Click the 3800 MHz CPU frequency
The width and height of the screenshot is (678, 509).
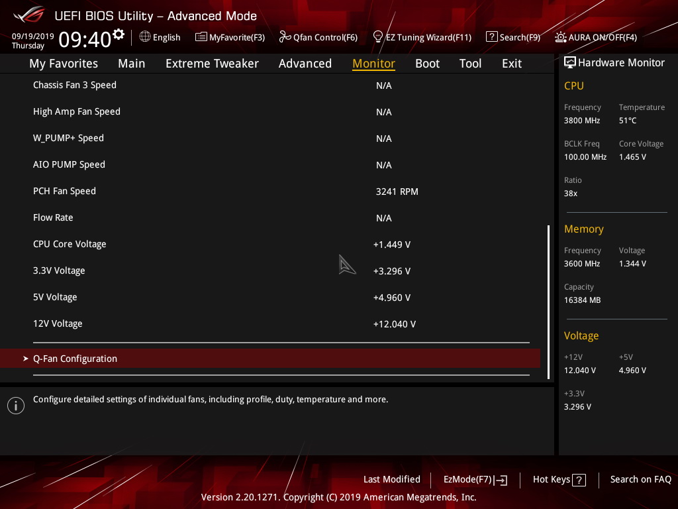point(581,121)
